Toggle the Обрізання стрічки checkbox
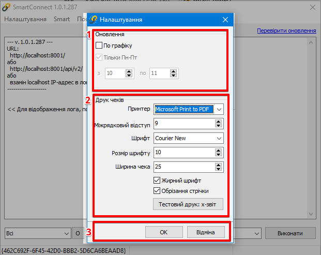321x255 pixels. point(157,191)
